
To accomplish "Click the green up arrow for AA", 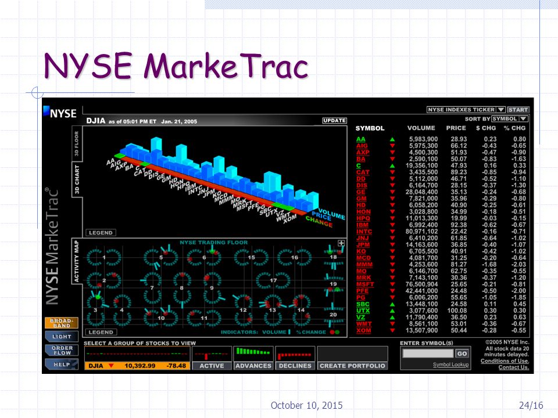I will (392, 139).
